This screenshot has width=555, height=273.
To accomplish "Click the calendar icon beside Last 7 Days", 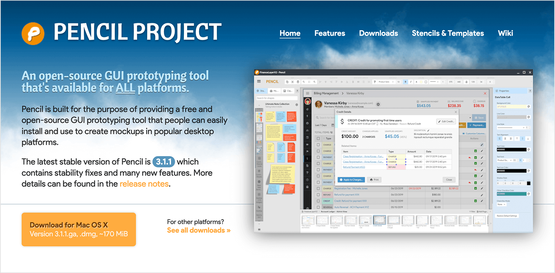I will tap(333, 125).
